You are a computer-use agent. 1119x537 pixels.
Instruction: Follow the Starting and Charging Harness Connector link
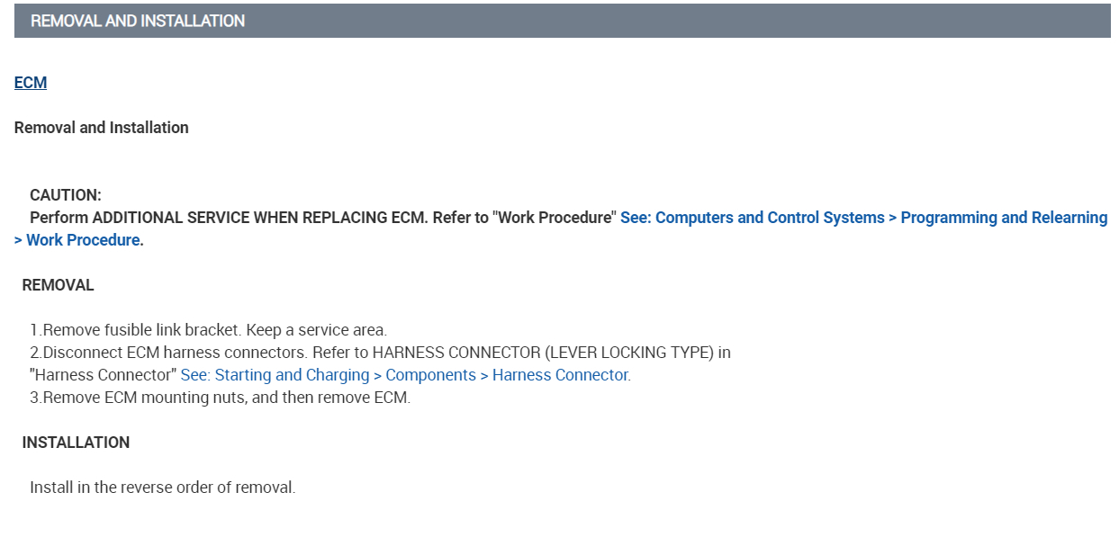tap(405, 375)
